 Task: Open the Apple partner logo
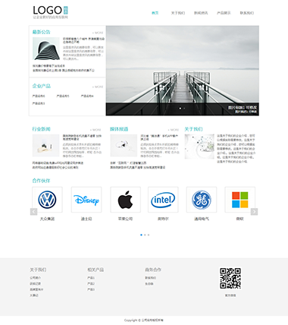tap(125, 200)
